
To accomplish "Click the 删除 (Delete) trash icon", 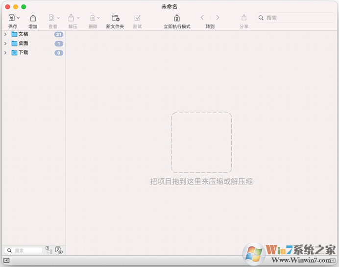I will tap(93, 18).
